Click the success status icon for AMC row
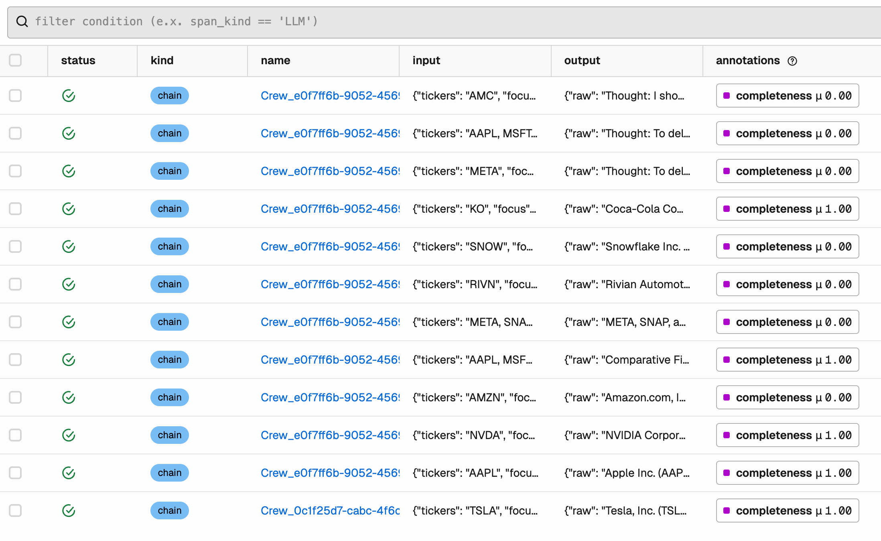The width and height of the screenshot is (881, 541). click(69, 96)
